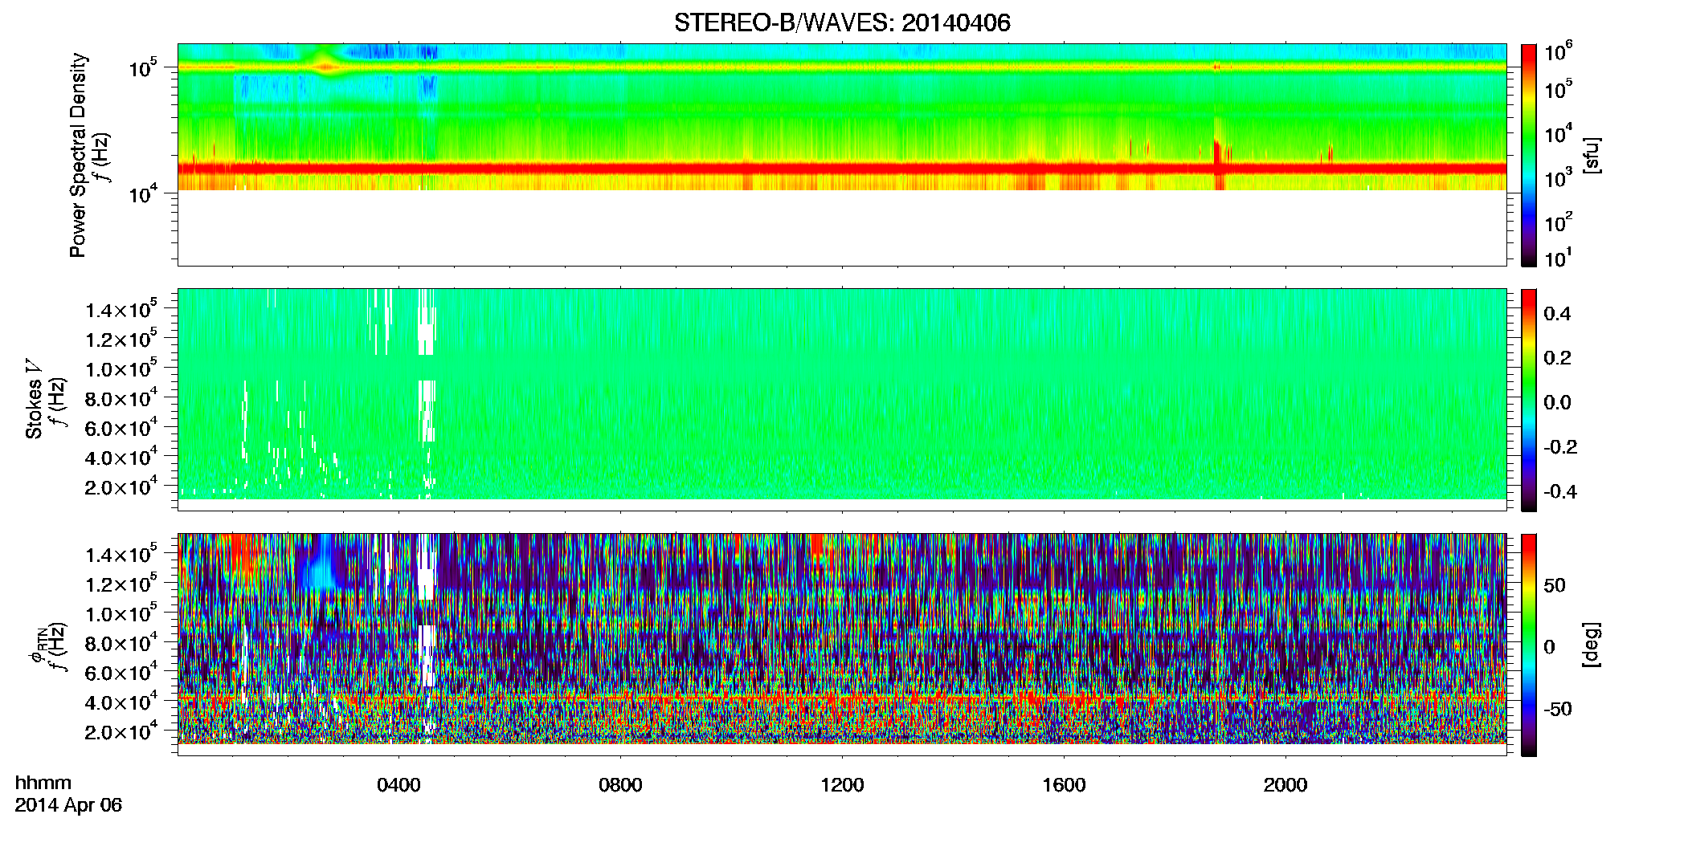
Task: Click the hhmm time format label
Action: 43,783
